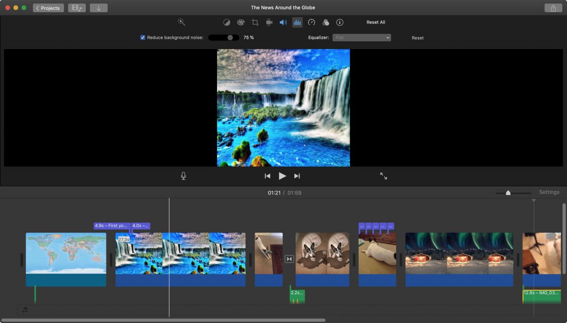The height and width of the screenshot is (323, 567).
Task: Play the video preview
Action: pyautogui.click(x=282, y=176)
